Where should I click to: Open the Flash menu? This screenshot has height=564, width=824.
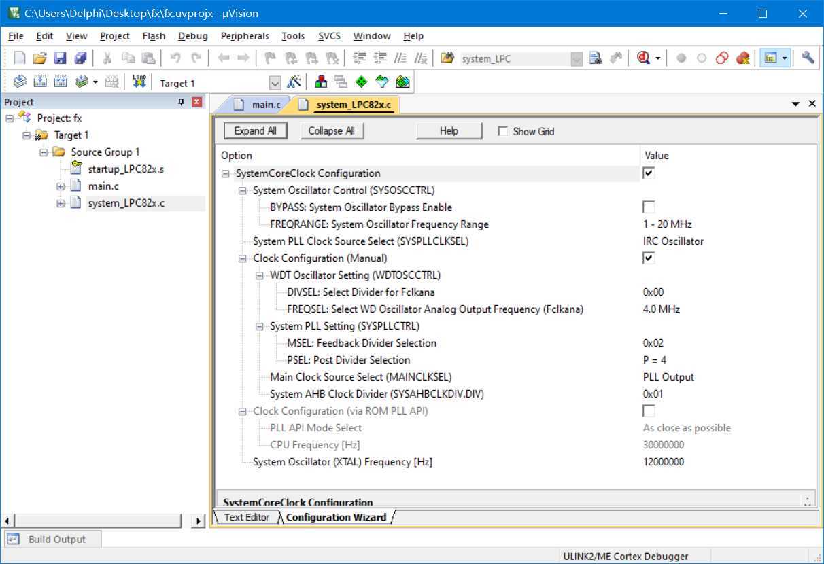[154, 36]
